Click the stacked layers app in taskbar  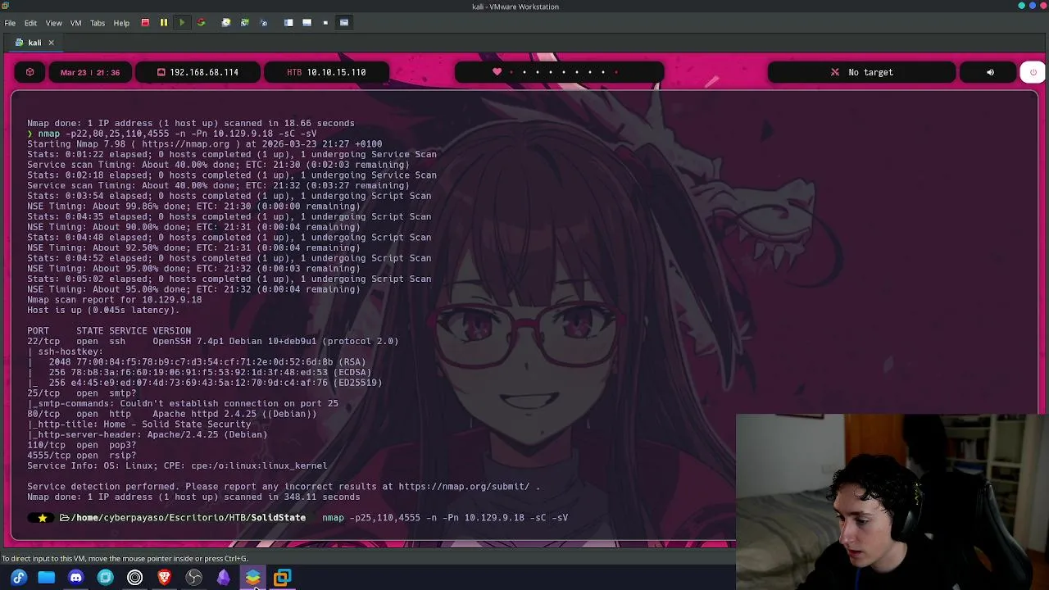253,578
